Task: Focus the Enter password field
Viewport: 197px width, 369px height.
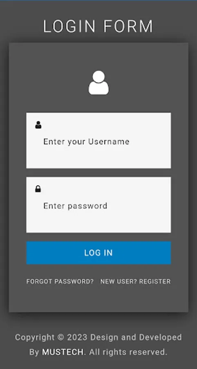Action: pyautogui.click(x=98, y=205)
